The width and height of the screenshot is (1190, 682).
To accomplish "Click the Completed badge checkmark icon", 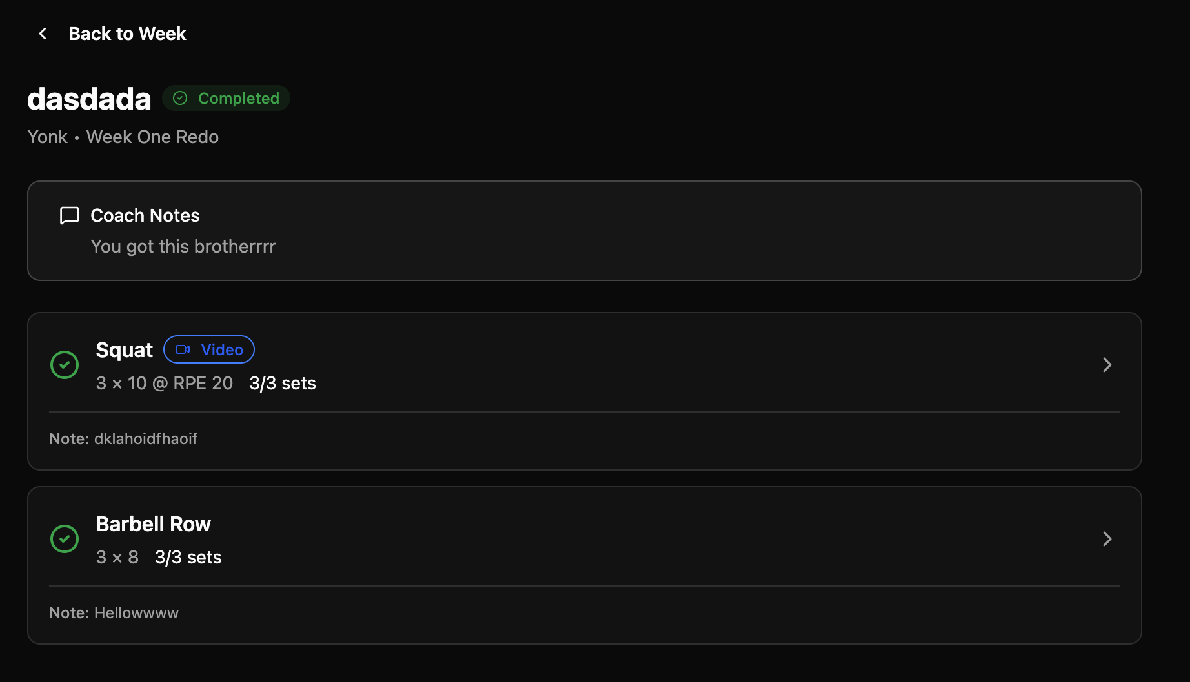I will (x=180, y=98).
